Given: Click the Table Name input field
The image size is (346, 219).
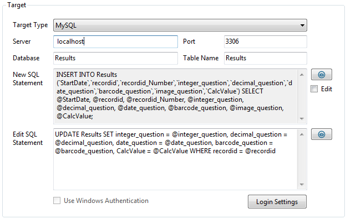Looking at the screenshot, I should pyautogui.click(x=266, y=58).
